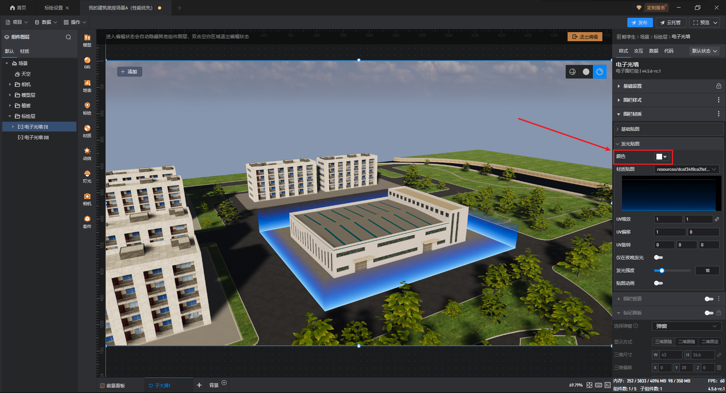Switch to the 交互 tab
Image resolution: width=726 pixels, height=393 pixels.
(x=638, y=51)
